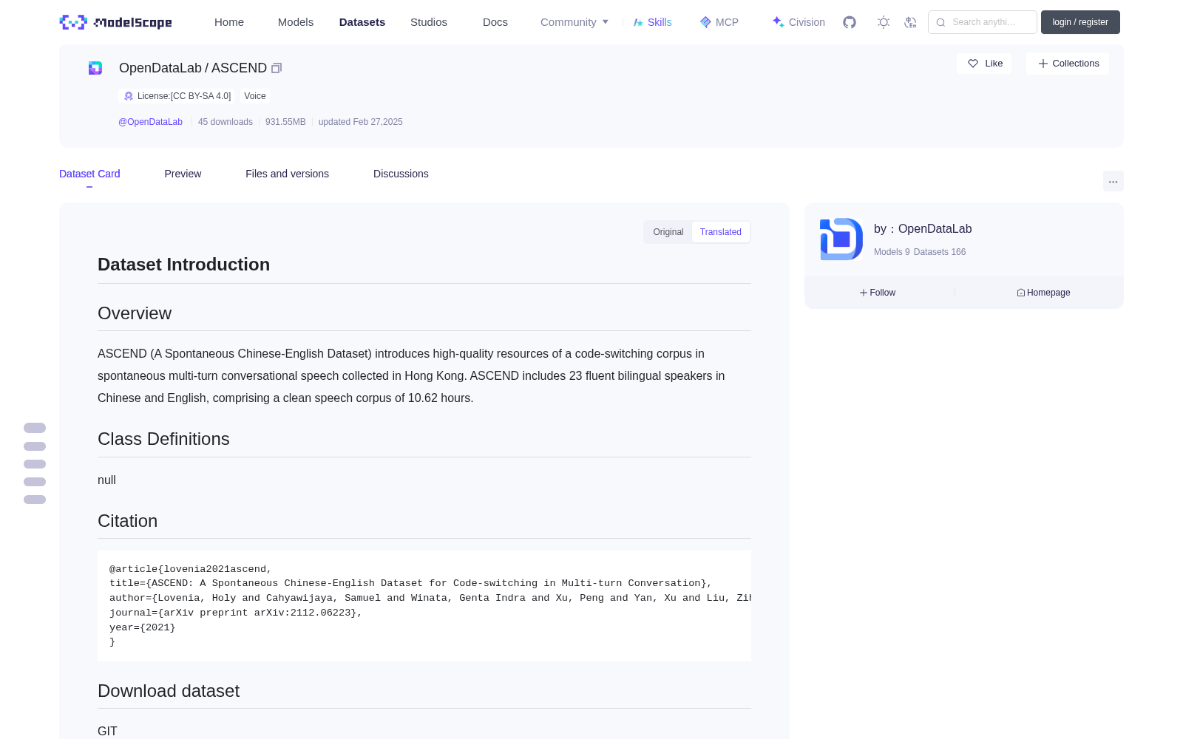1183x739 pixels.
Task: Expand the Community dropdown menu
Action: pyautogui.click(x=574, y=22)
